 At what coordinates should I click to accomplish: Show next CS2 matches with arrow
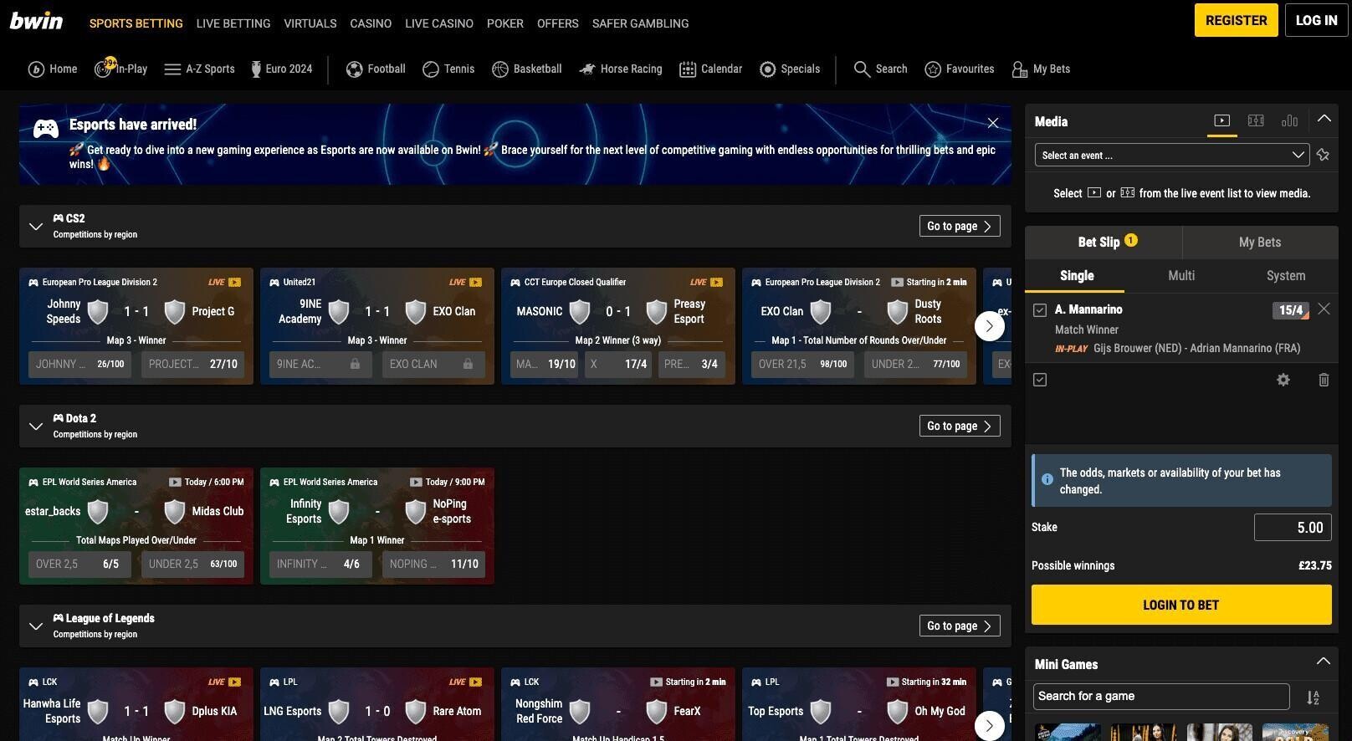990,326
